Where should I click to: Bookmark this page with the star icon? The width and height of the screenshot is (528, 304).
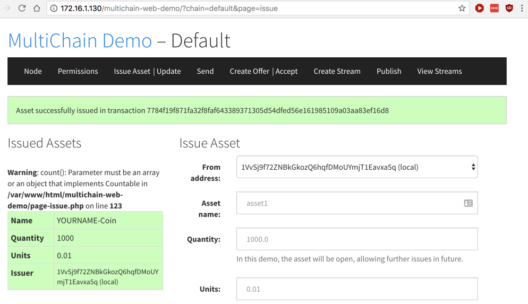tap(462, 8)
